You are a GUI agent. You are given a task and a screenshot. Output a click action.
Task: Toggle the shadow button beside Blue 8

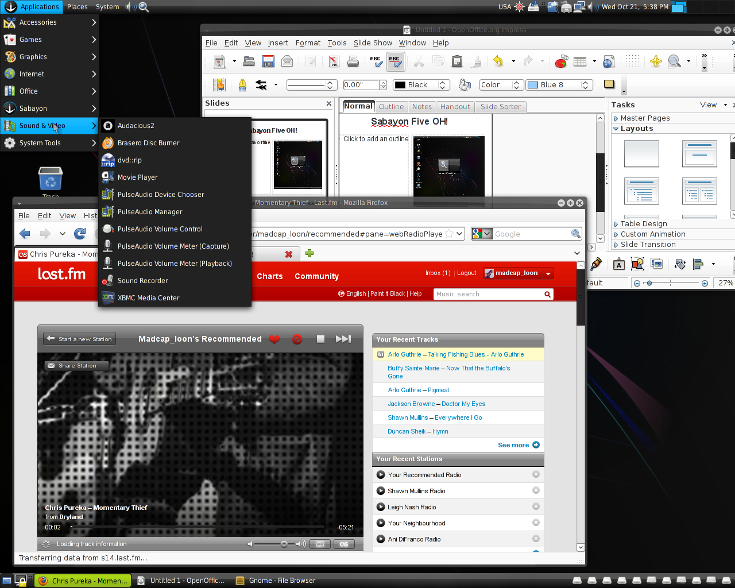[x=609, y=84]
